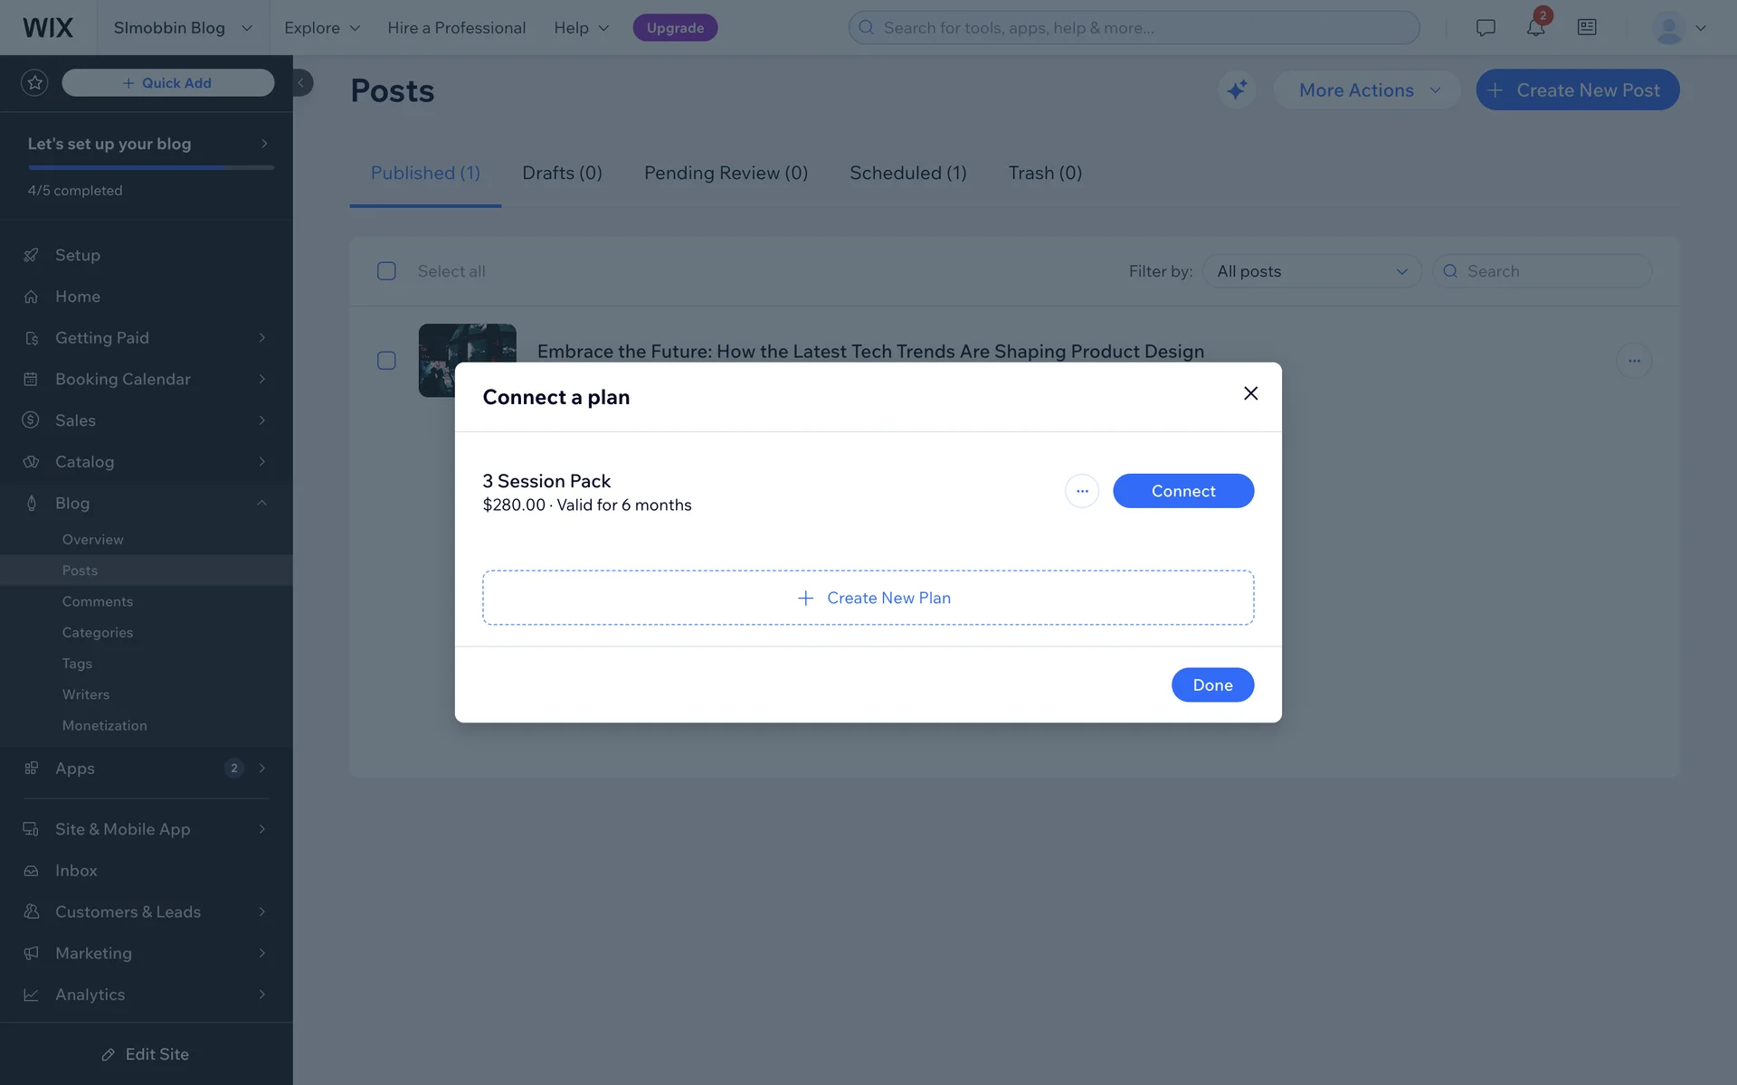Tick the checkbox beside the tech trends post
The image size is (1737, 1085).
pos(386,361)
